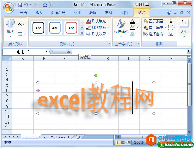This screenshot has height=148, width=194.
Task: Click the Text Fill letter A icon
Action: (x=132, y=21)
